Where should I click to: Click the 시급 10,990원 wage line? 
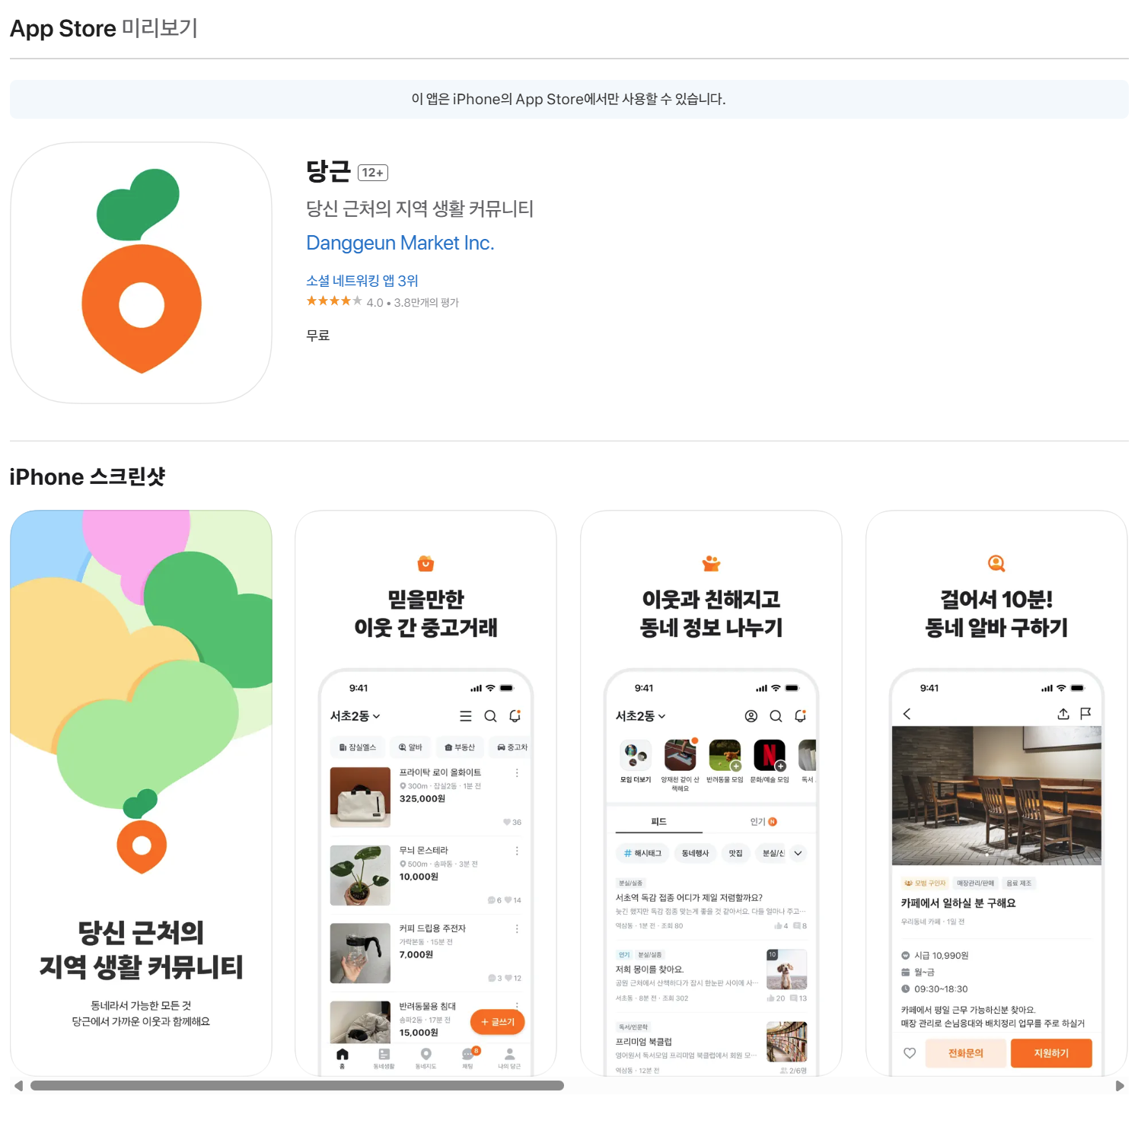click(x=935, y=956)
